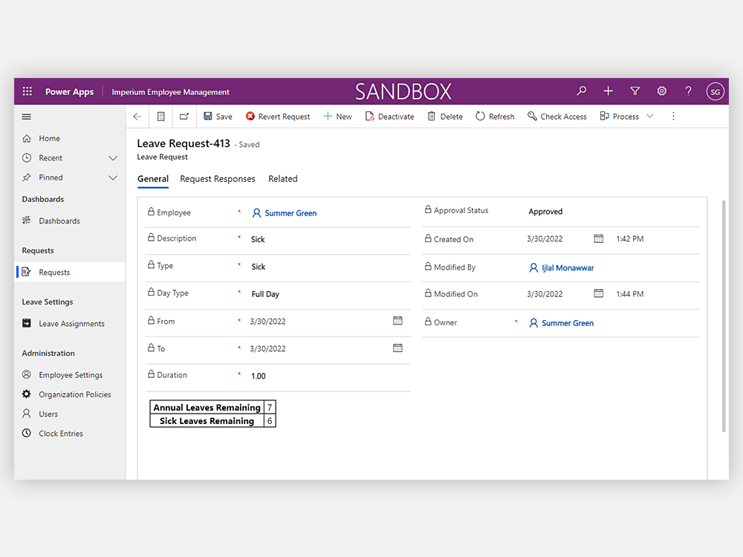743x557 pixels.
Task: Click the Duration field value 1.00
Action: coord(259,376)
